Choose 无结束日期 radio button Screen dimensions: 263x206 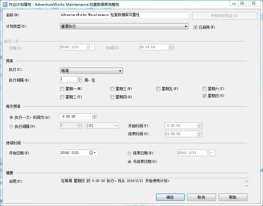click(130, 162)
